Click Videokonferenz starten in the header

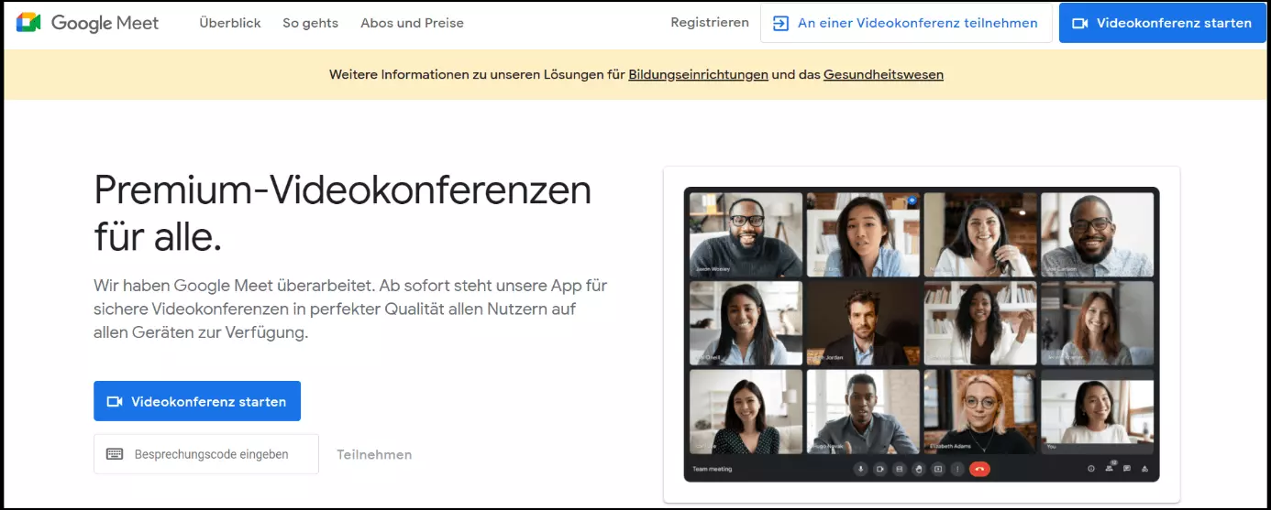[1162, 23]
